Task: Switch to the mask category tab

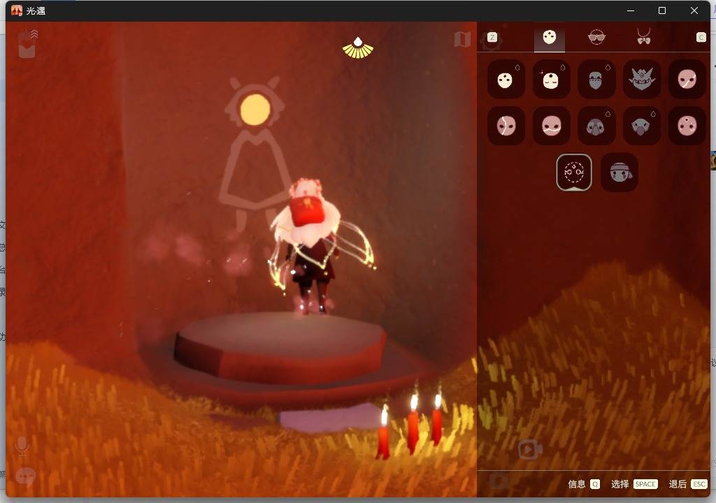Action: point(550,38)
